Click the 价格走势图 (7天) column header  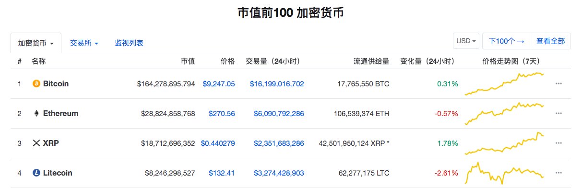pyautogui.click(x=511, y=61)
